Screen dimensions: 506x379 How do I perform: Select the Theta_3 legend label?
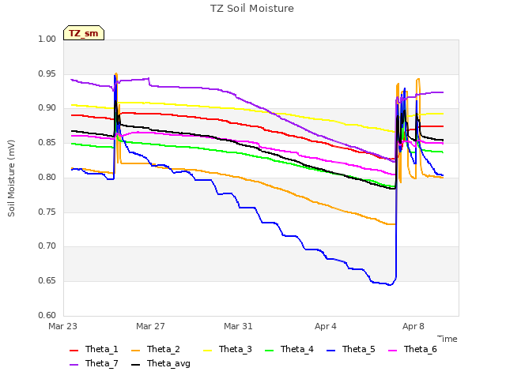pyautogui.click(x=236, y=349)
